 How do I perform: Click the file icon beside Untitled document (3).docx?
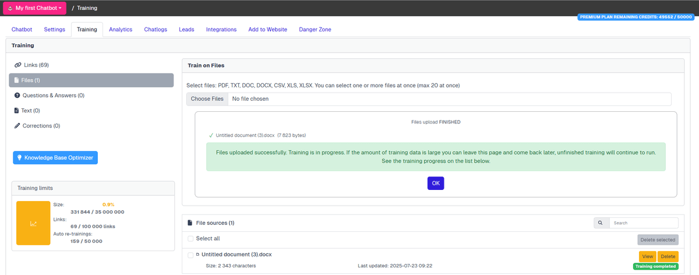[197, 255]
